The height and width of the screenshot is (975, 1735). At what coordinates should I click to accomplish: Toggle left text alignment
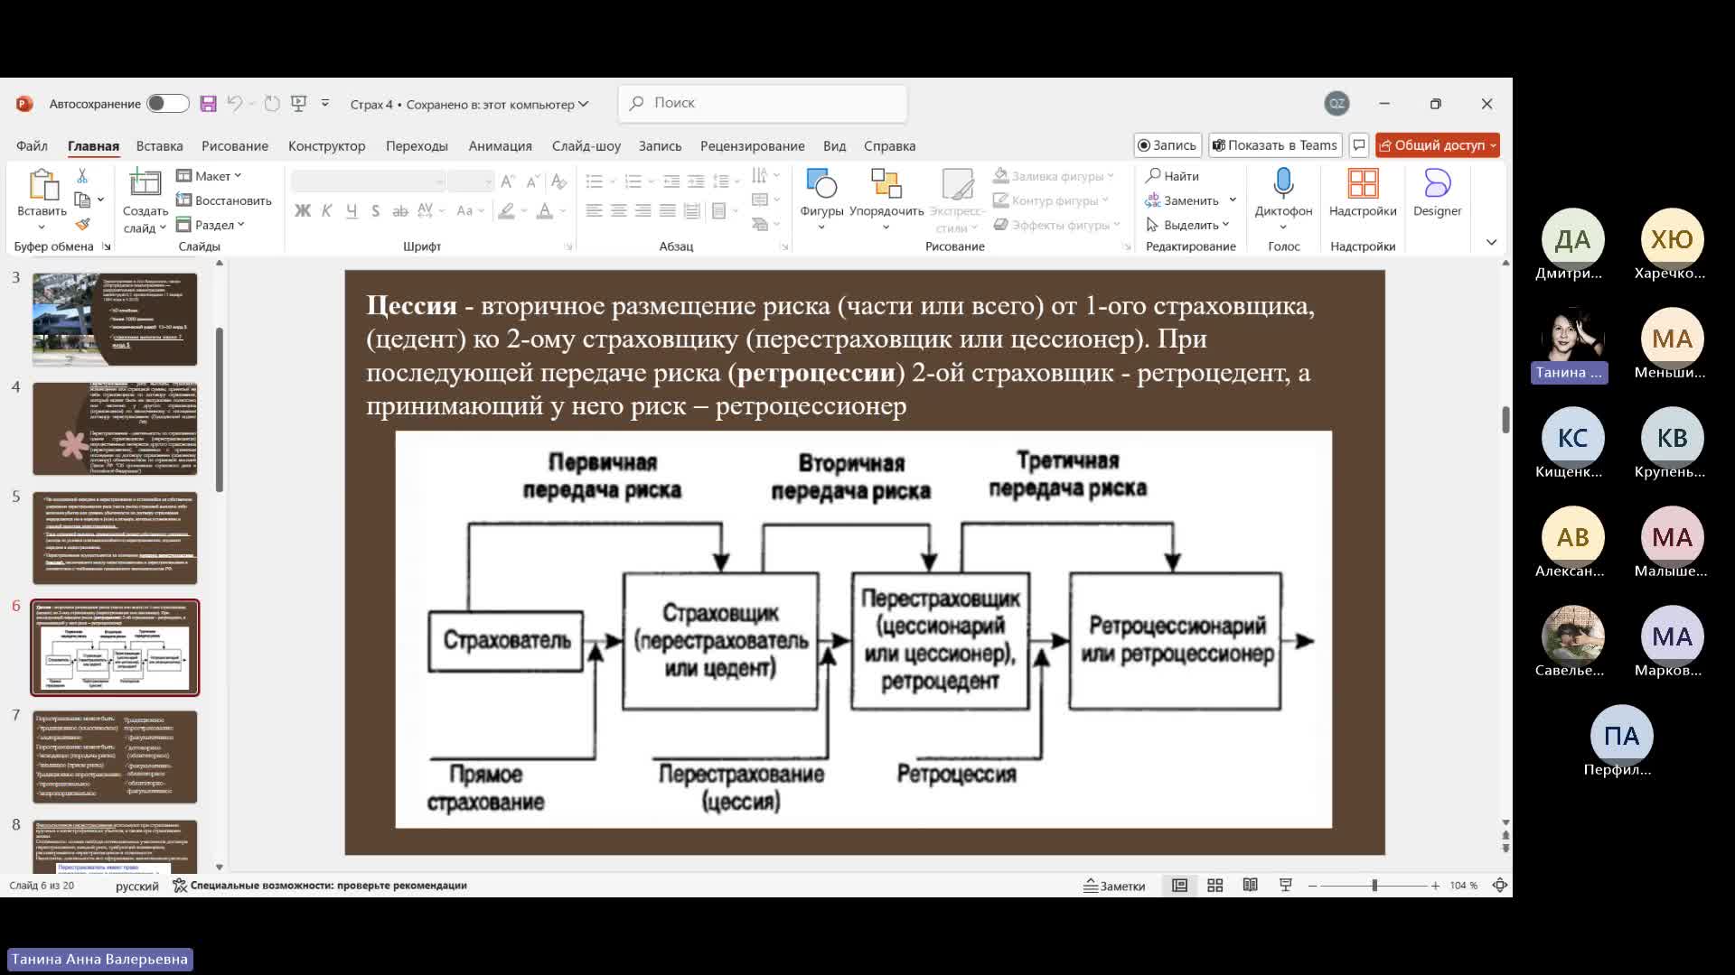pyautogui.click(x=594, y=210)
